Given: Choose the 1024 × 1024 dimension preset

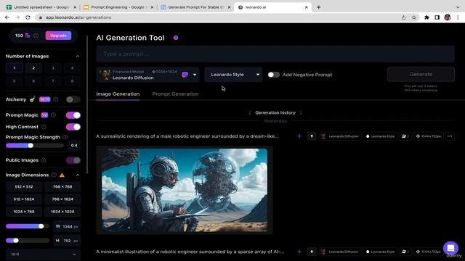Looking at the screenshot, I should pyautogui.click(x=62, y=212).
